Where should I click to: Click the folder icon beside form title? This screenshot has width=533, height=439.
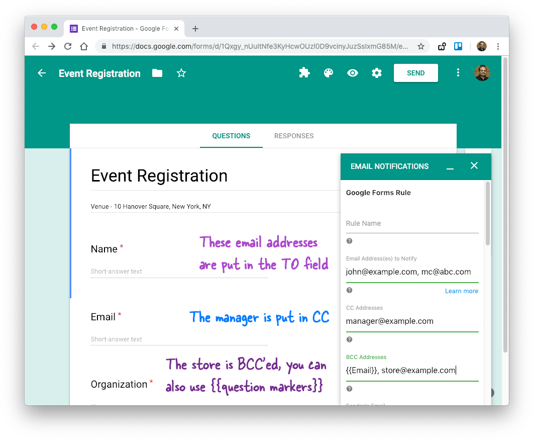point(157,73)
